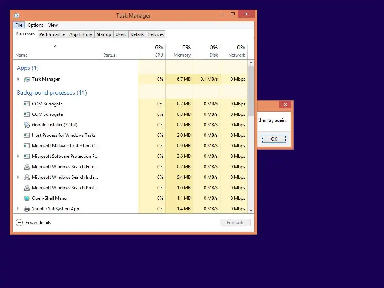Close the small error dialog
The height and width of the screenshot is (288, 384).
click(x=285, y=105)
